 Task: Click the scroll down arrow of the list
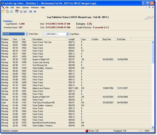(x=153, y=127)
